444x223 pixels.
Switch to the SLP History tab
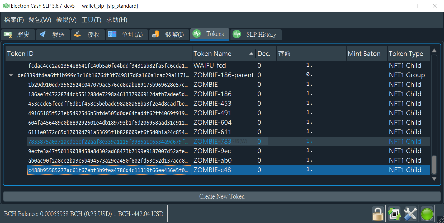pos(256,35)
